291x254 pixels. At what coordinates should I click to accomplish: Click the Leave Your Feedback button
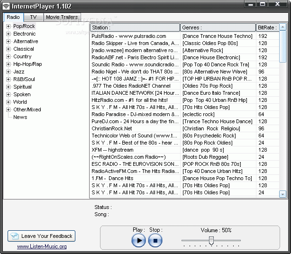(x=41, y=236)
